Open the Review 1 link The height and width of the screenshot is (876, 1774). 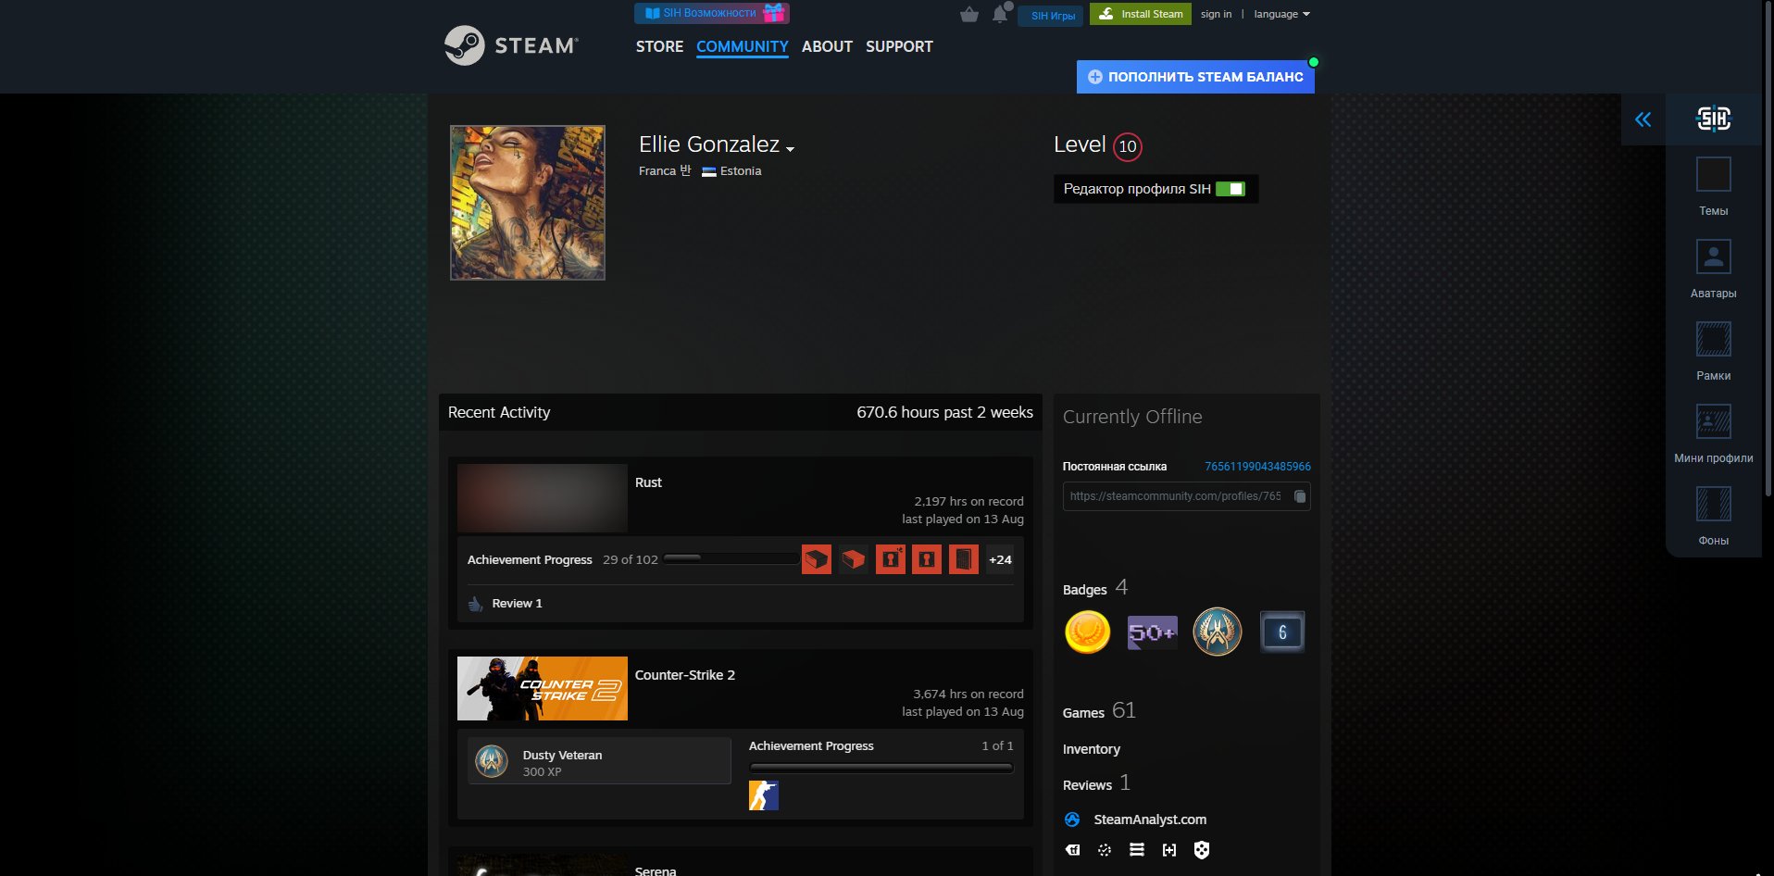517,604
